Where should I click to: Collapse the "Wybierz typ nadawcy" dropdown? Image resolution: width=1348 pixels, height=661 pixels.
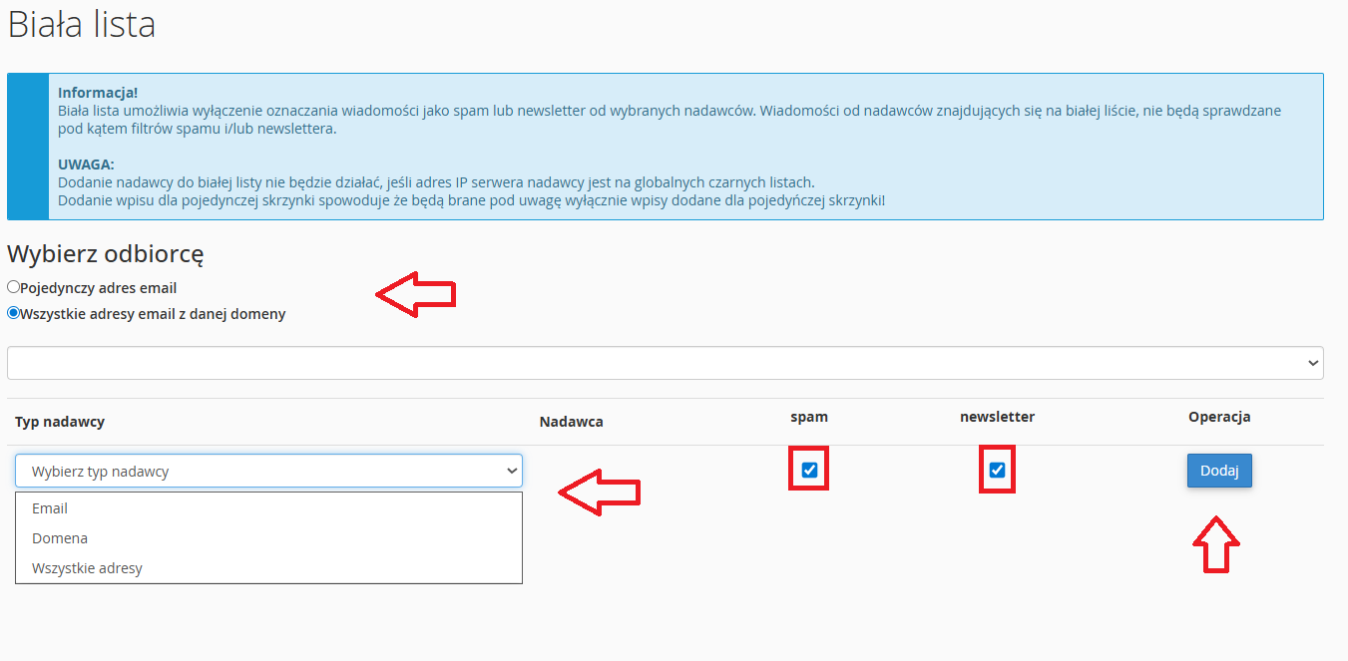point(268,471)
